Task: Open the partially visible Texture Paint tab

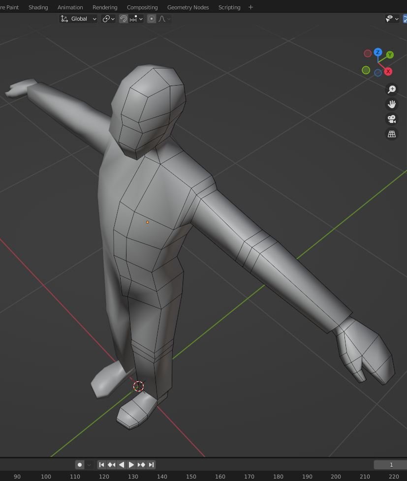Action: (x=9, y=7)
